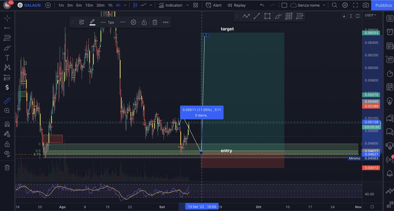
Task: Open the watchlist panel in right sidebar
Action: (x=390, y=19)
